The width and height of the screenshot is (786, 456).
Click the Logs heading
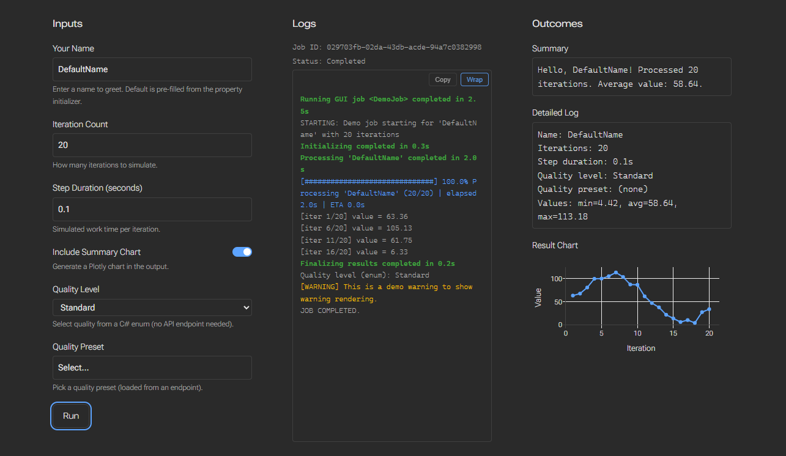point(304,24)
